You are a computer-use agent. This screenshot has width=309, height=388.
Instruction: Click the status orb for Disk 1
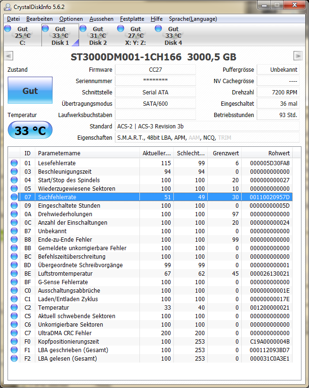click(45, 28)
